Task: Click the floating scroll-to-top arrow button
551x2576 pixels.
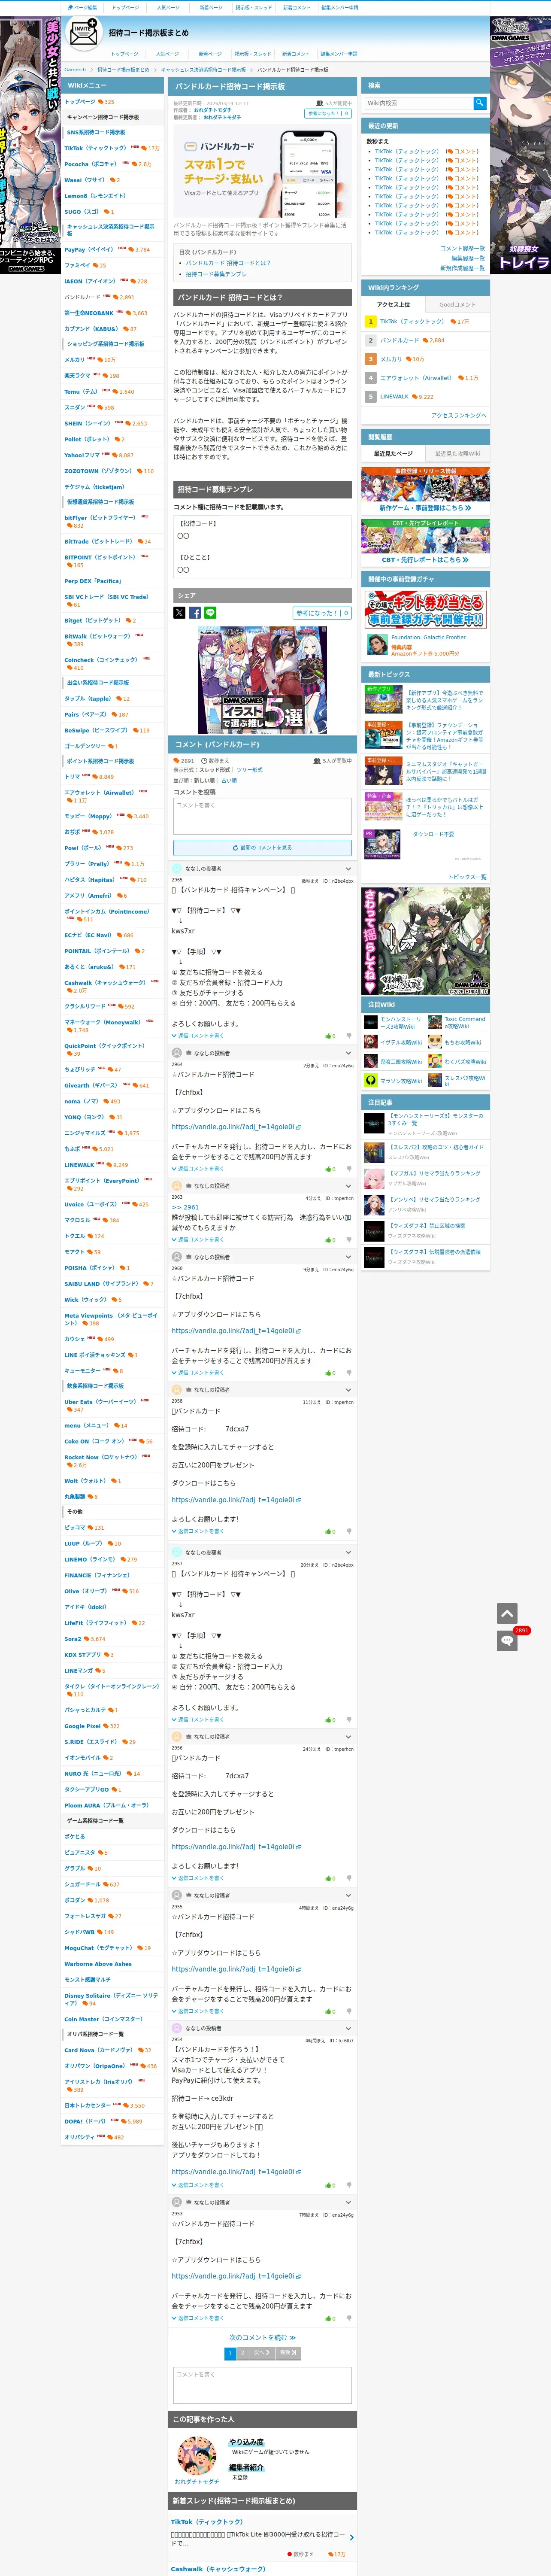Action: [x=507, y=1613]
